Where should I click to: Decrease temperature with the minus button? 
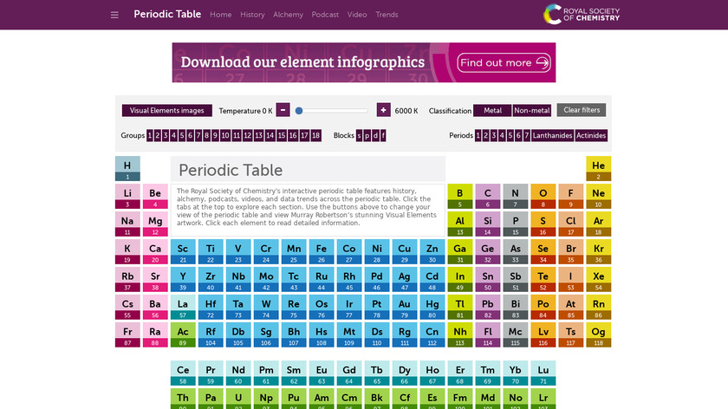tap(283, 110)
